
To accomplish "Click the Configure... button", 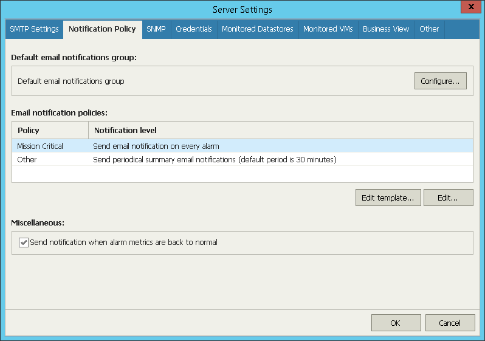I will pos(440,81).
